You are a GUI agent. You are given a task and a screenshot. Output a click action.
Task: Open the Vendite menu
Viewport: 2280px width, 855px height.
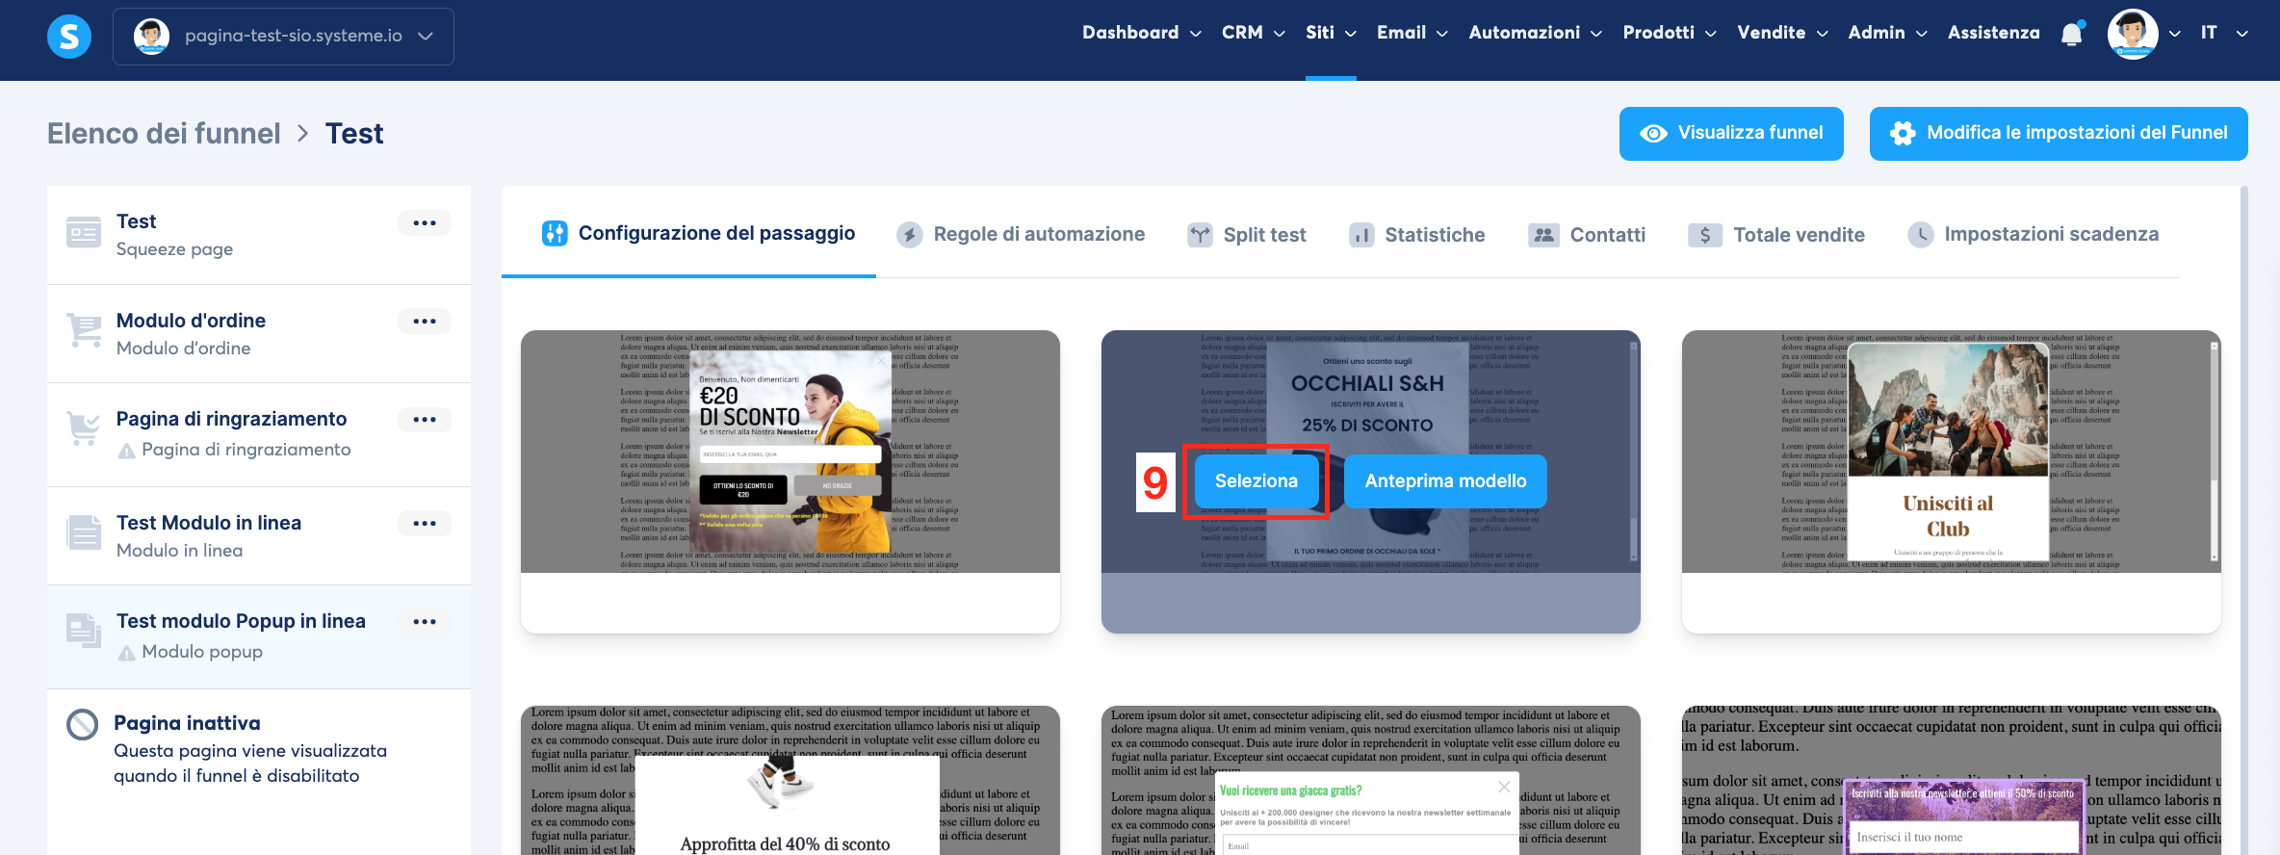coord(1782,33)
